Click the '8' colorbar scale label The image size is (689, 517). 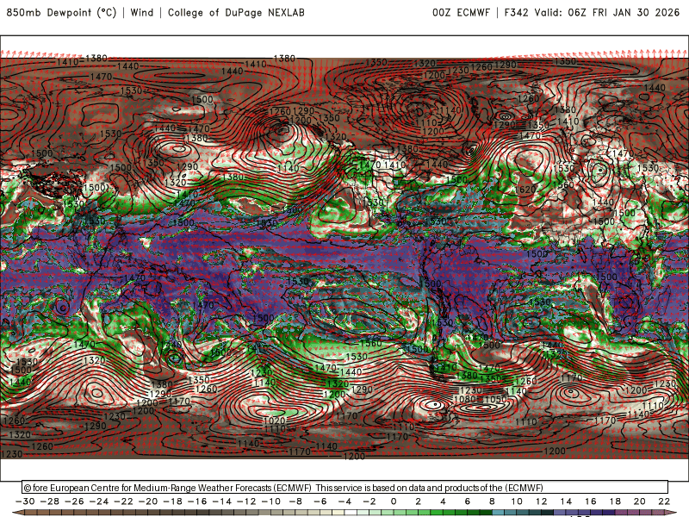pyautogui.click(x=492, y=501)
